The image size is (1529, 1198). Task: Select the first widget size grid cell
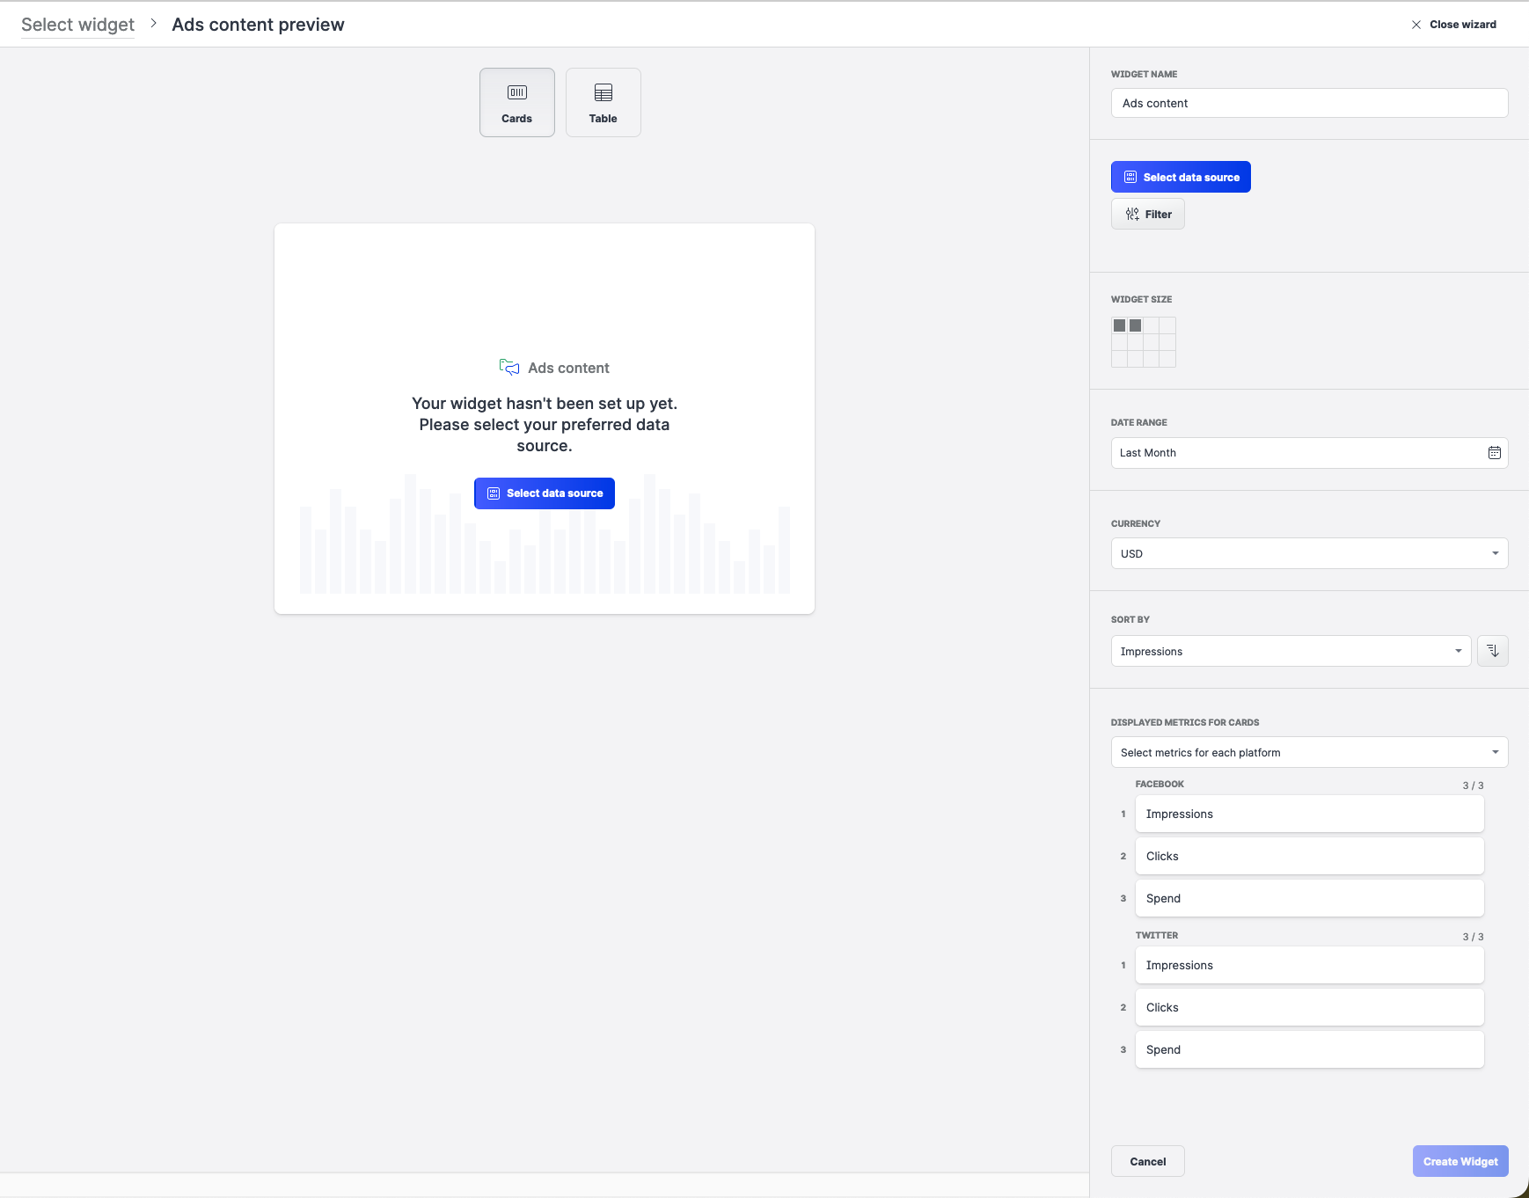click(1119, 325)
